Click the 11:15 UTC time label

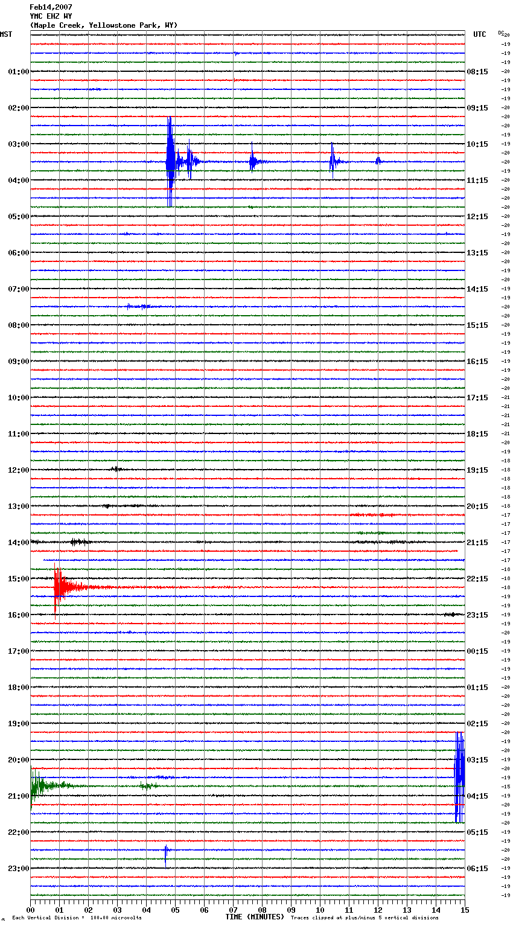(477, 180)
